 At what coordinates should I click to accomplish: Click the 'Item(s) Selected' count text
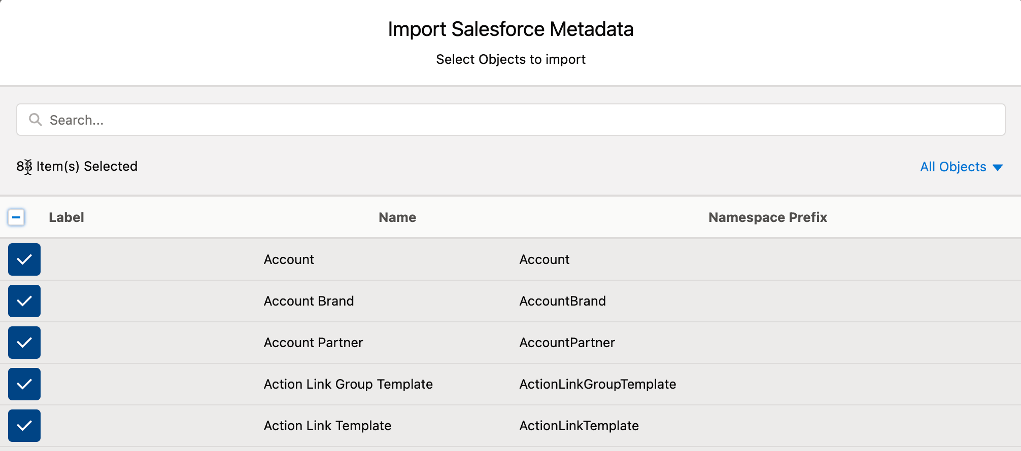(77, 166)
